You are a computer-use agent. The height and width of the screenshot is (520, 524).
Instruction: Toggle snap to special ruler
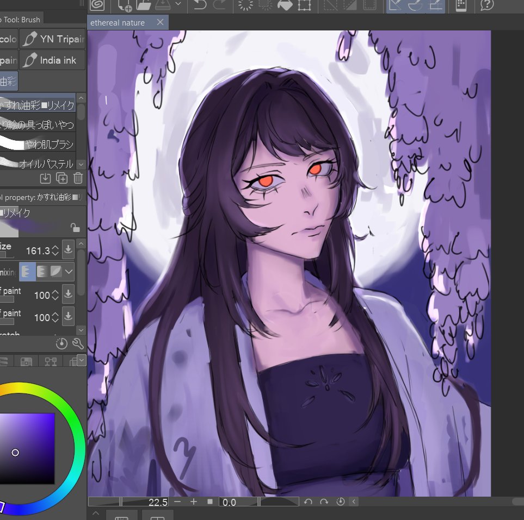(416, 5)
